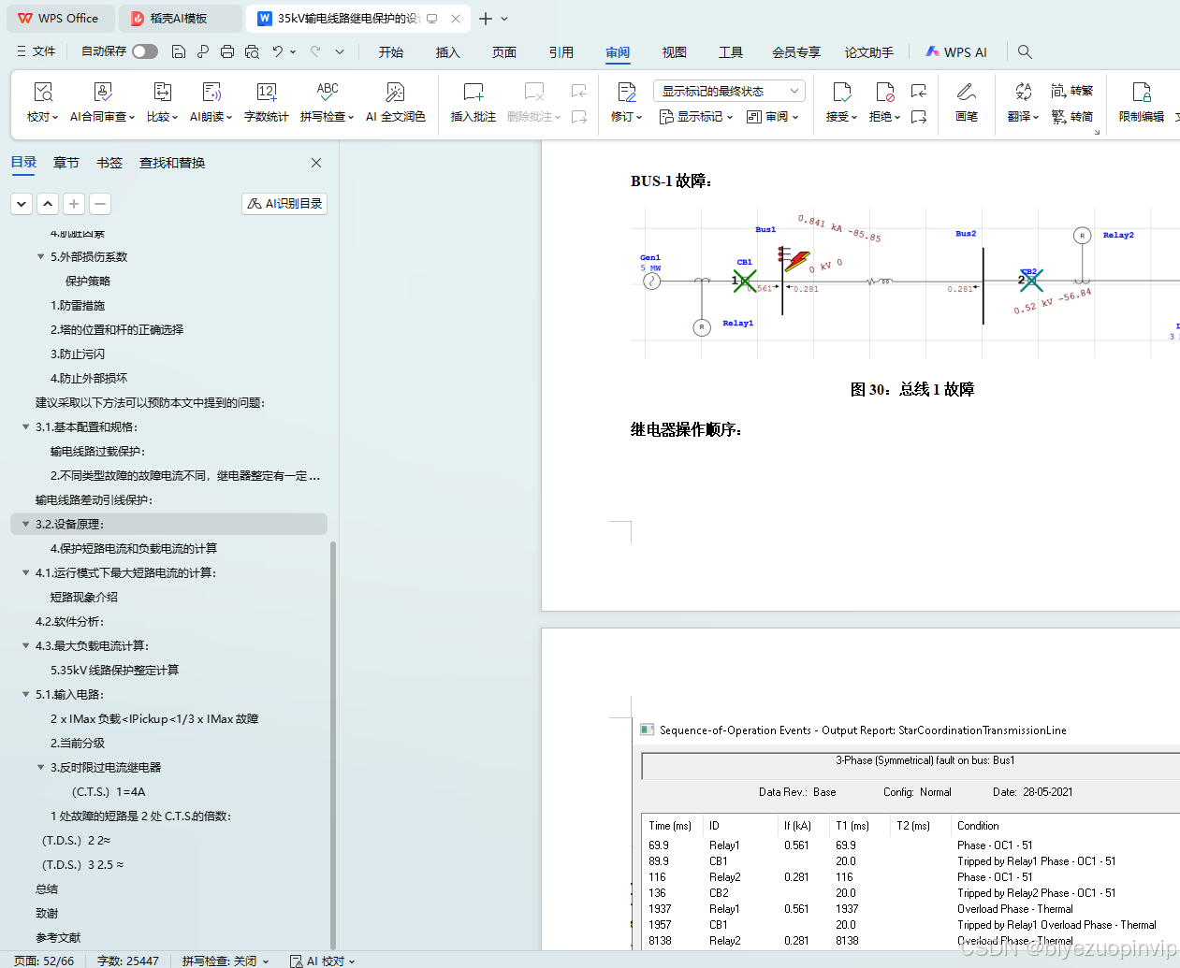This screenshot has height=968, width=1180.
Task: Click 字数: 25447 in status bar
Action: (x=128, y=961)
